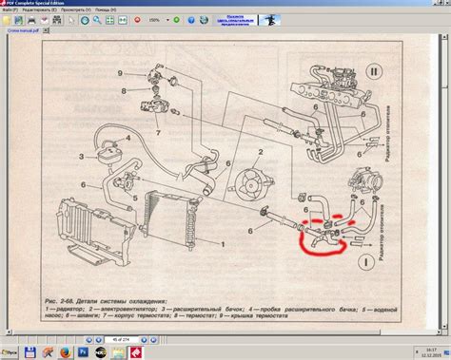Click the email envelope icon

click(45, 21)
